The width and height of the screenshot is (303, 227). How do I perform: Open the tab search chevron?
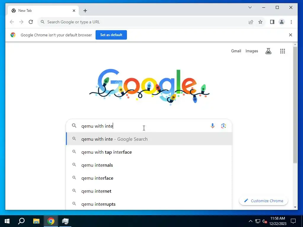(250, 7)
